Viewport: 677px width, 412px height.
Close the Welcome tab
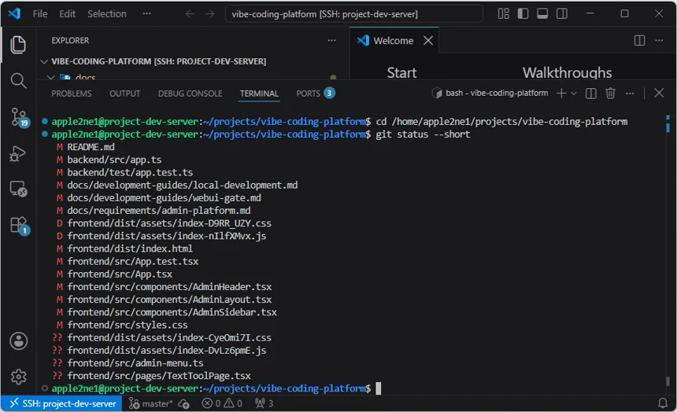[x=428, y=41]
